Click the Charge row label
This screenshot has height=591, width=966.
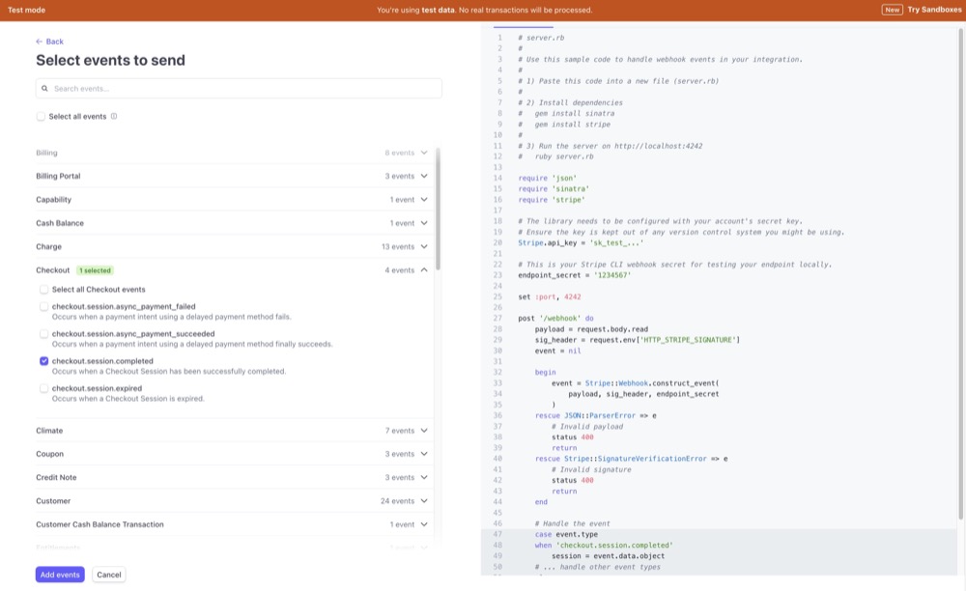tap(48, 246)
